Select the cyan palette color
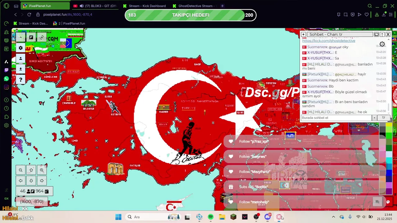The image size is (397, 223). point(389,160)
